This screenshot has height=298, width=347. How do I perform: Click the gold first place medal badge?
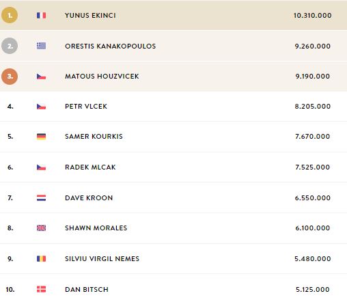click(10, 15)
